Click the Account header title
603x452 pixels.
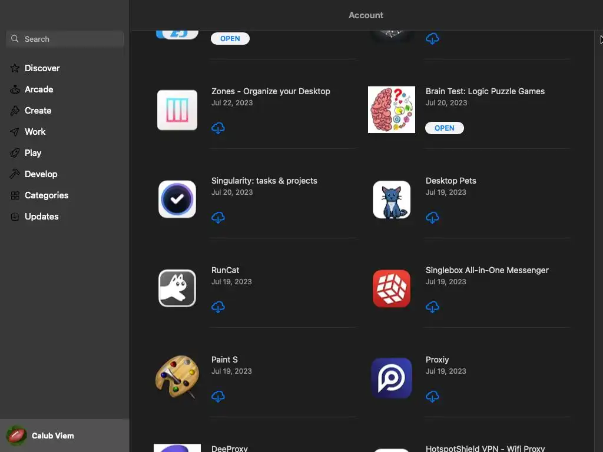pyautogui.click(x=366, y=15)
